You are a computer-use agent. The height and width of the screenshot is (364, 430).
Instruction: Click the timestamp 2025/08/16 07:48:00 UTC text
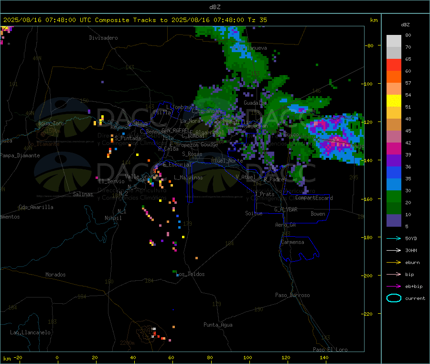pyautogui.click(x=47, y=20)
